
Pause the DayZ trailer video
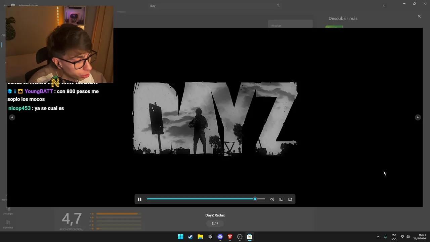pos(140,199)
